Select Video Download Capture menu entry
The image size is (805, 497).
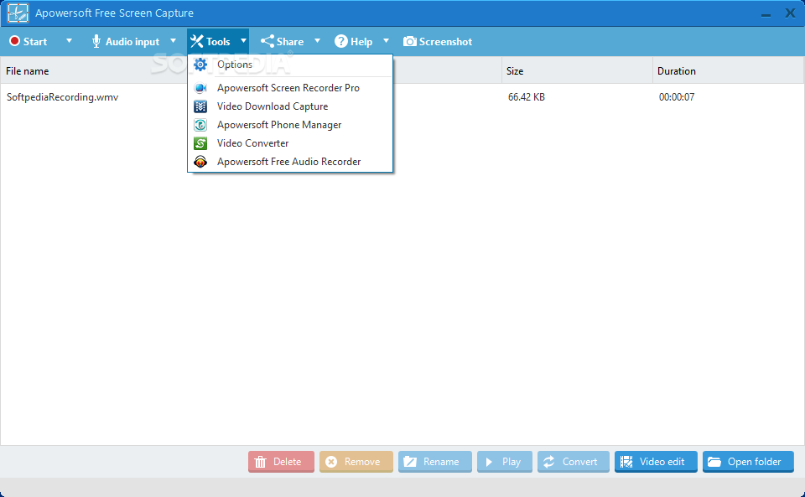pos(290,106)
